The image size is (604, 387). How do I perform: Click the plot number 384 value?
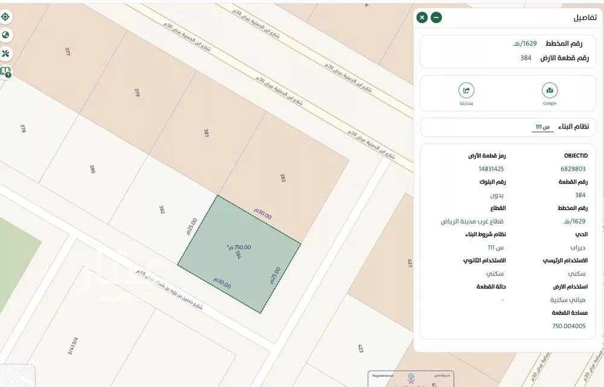pyautogui.click(x=524, y=58)
